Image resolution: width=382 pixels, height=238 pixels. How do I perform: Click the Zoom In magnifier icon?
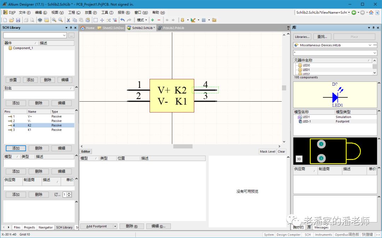click(x=54, y=20)
